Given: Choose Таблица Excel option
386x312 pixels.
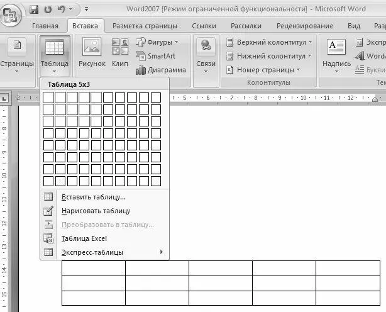Looking at the screenshot, I should point(105,238).
